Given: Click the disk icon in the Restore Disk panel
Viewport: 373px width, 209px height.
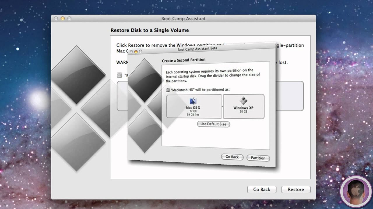Looking at the screenshot, I should point(119,75).
